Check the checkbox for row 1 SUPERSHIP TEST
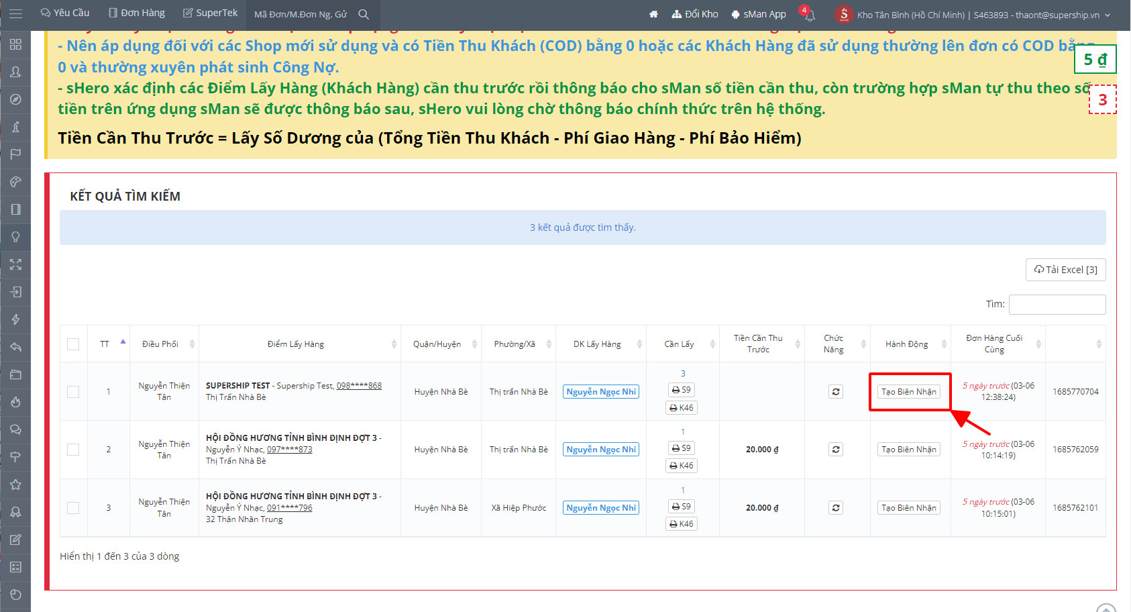 tap(73, 392)
